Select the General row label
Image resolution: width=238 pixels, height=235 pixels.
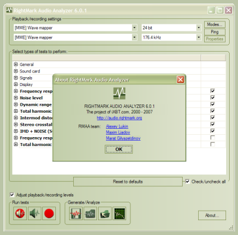[x=27, y=65]
